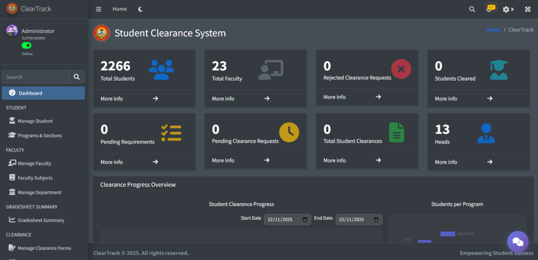Click the Students Cleared graduate icon
Viewport: 538px width, 260px height.
click(x=499, y=70)
